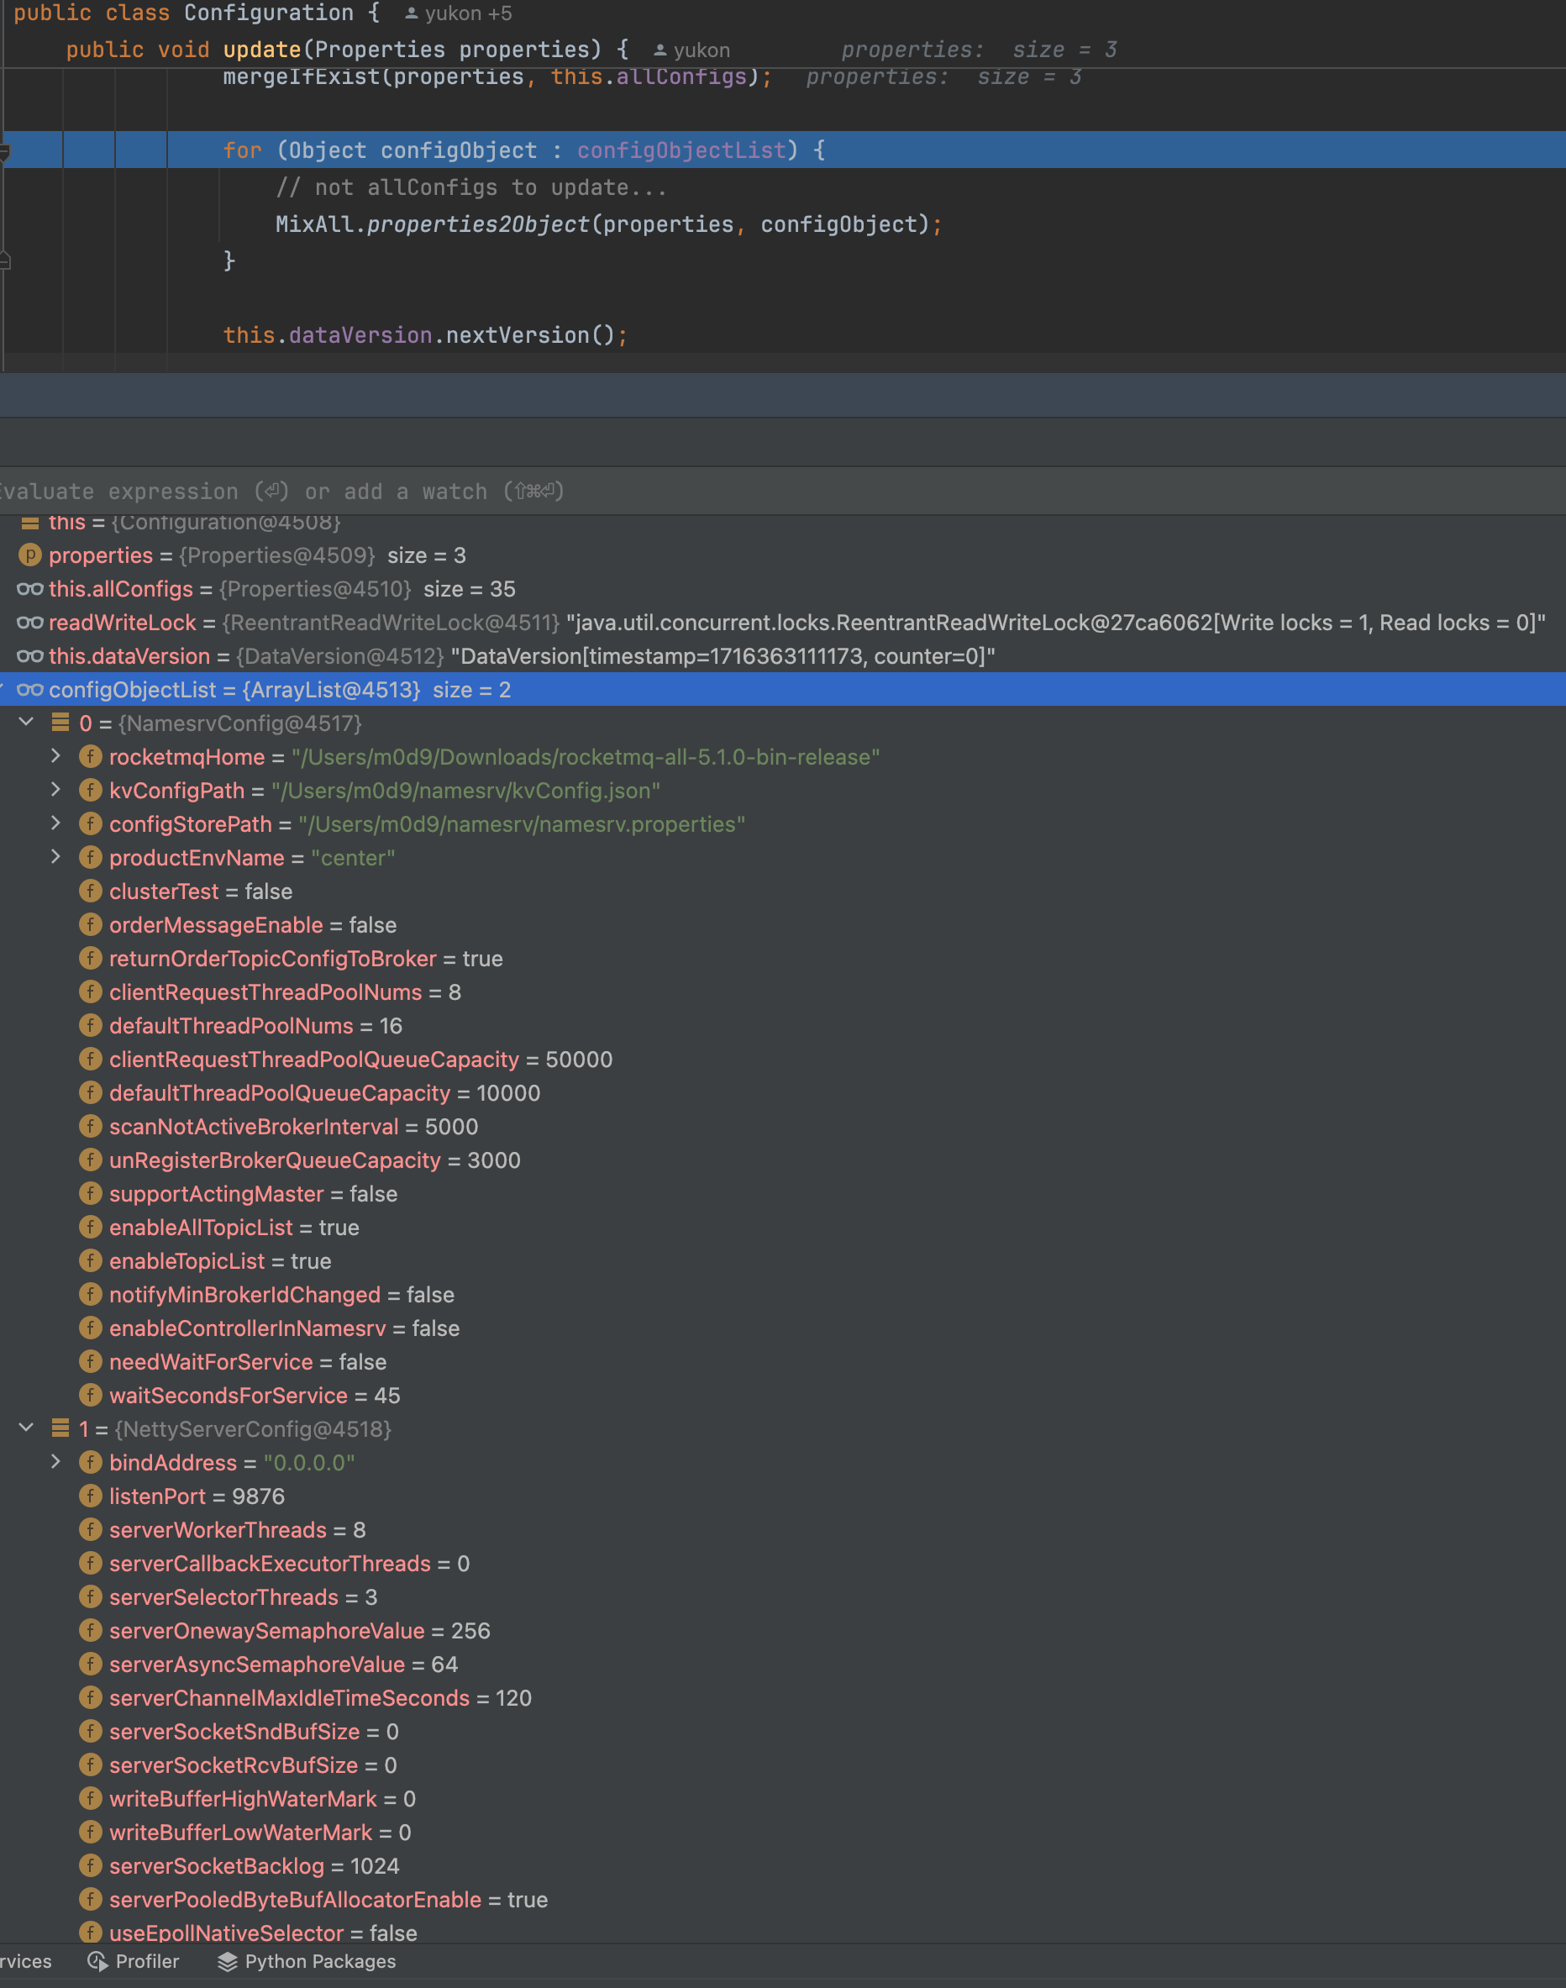Viewport: 1566px width, 1988px height.
Task: Click the watch glasses icon beside this.dataVersion
Action: click(30, 655)
